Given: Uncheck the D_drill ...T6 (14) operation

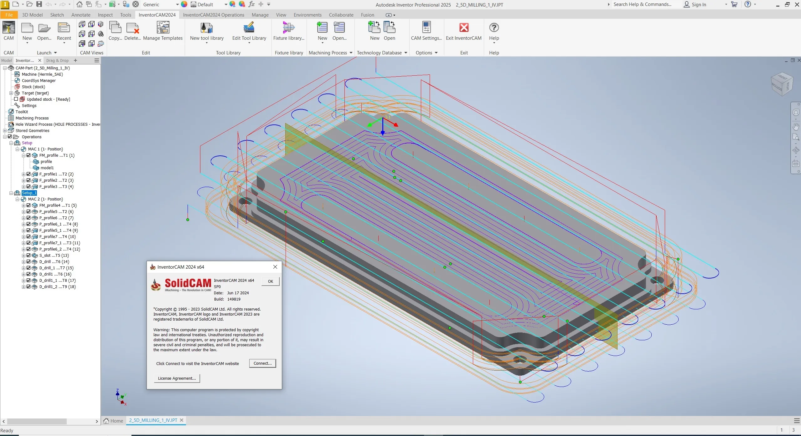Looking at the screenshot, I should [28, 261].
